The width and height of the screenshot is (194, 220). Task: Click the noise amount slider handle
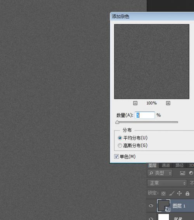pyautogui.click(x=117, y=122)
